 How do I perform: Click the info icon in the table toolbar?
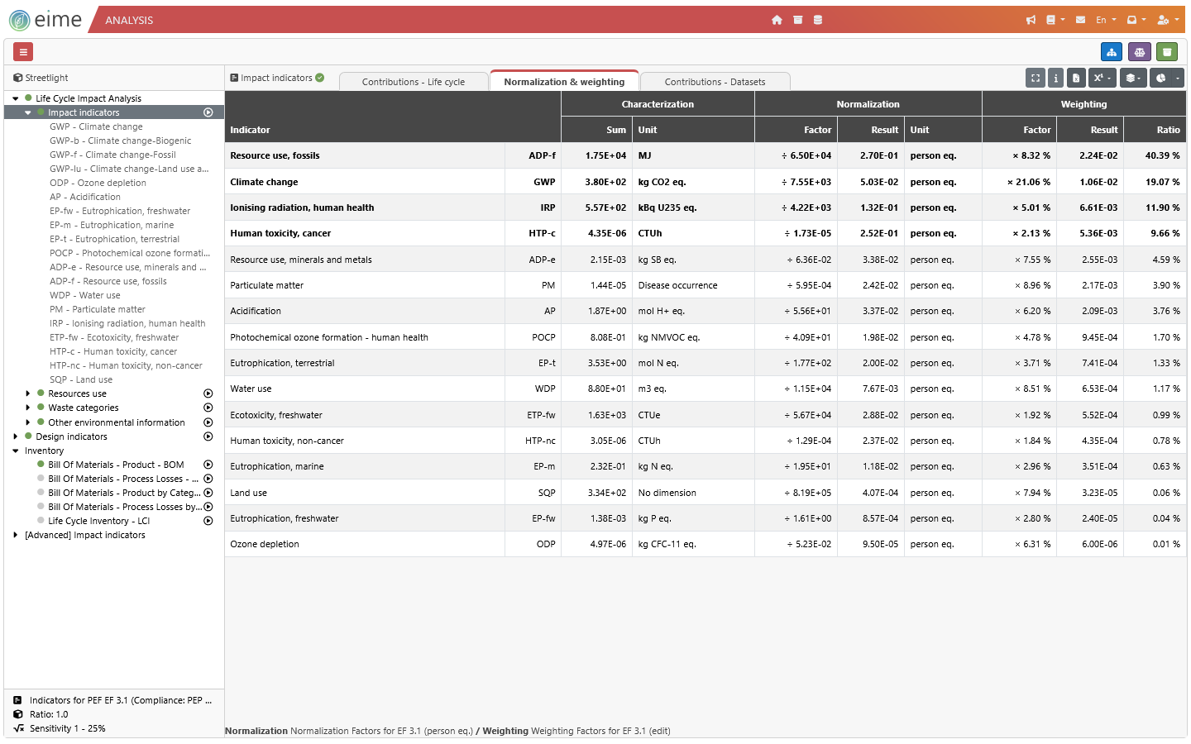coord(1055,78)
